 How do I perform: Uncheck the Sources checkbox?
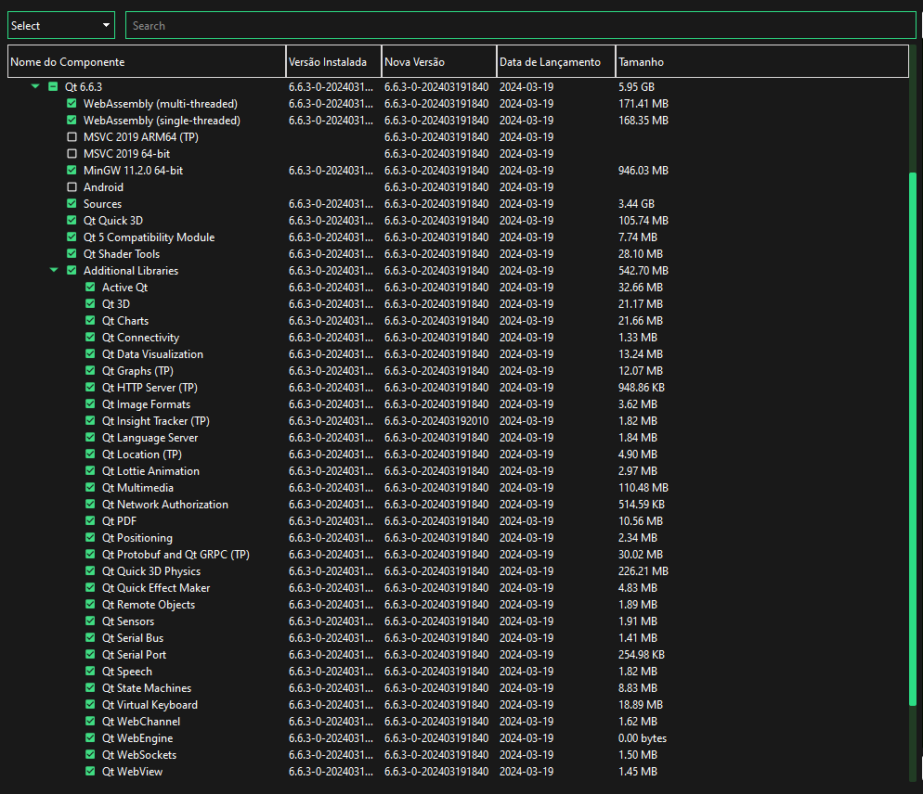(71, 203)
